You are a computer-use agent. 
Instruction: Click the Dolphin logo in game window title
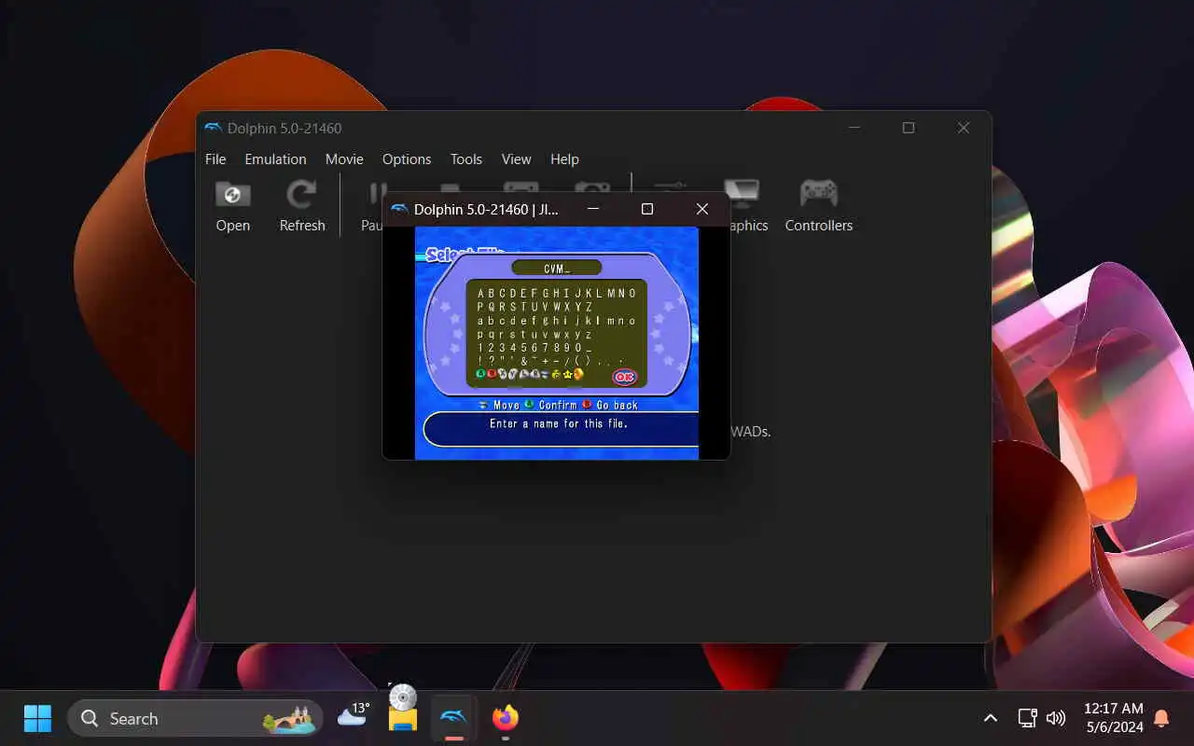pos(399,209)
